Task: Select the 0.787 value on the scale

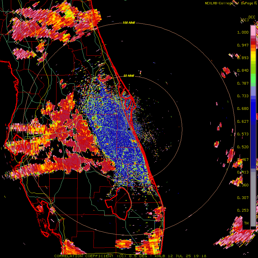Action: (243, 83)
